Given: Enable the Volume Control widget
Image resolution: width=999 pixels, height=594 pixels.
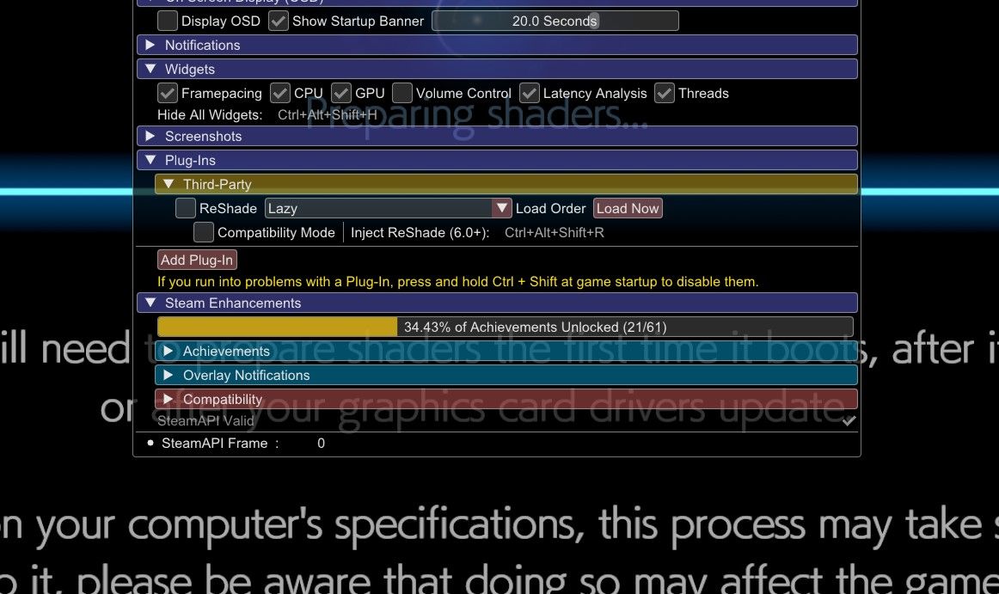Looking at the screenshot, I should coord(402,93).
